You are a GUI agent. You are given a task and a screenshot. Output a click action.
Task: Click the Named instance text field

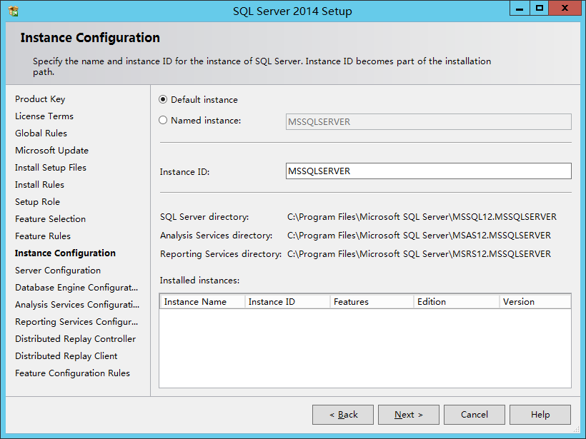[x=428, y=121]
